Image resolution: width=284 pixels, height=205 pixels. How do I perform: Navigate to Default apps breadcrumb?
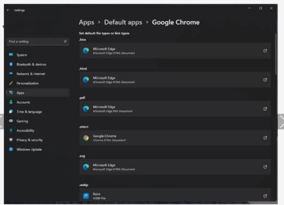[123, 23]
